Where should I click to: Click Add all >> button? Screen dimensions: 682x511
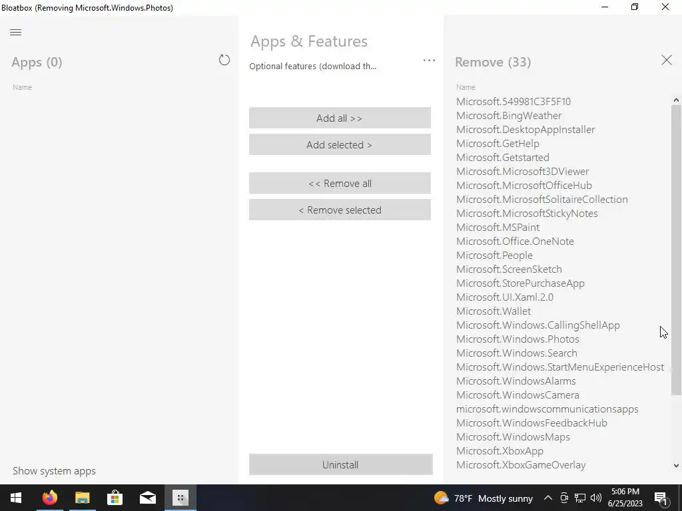click(340, 118)
